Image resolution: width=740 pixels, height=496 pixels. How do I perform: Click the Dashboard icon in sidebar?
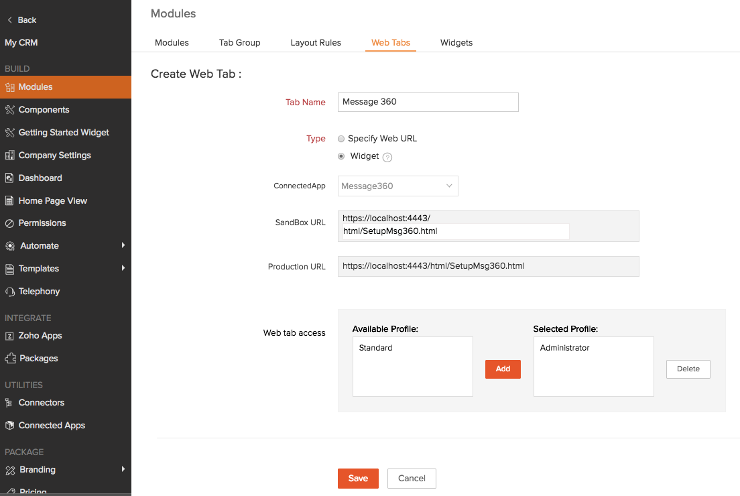(x=9, y=178)
